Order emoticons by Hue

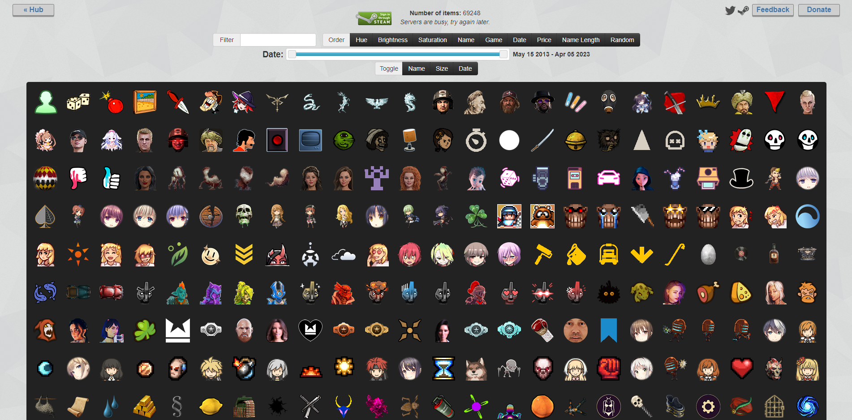point(361,40)
